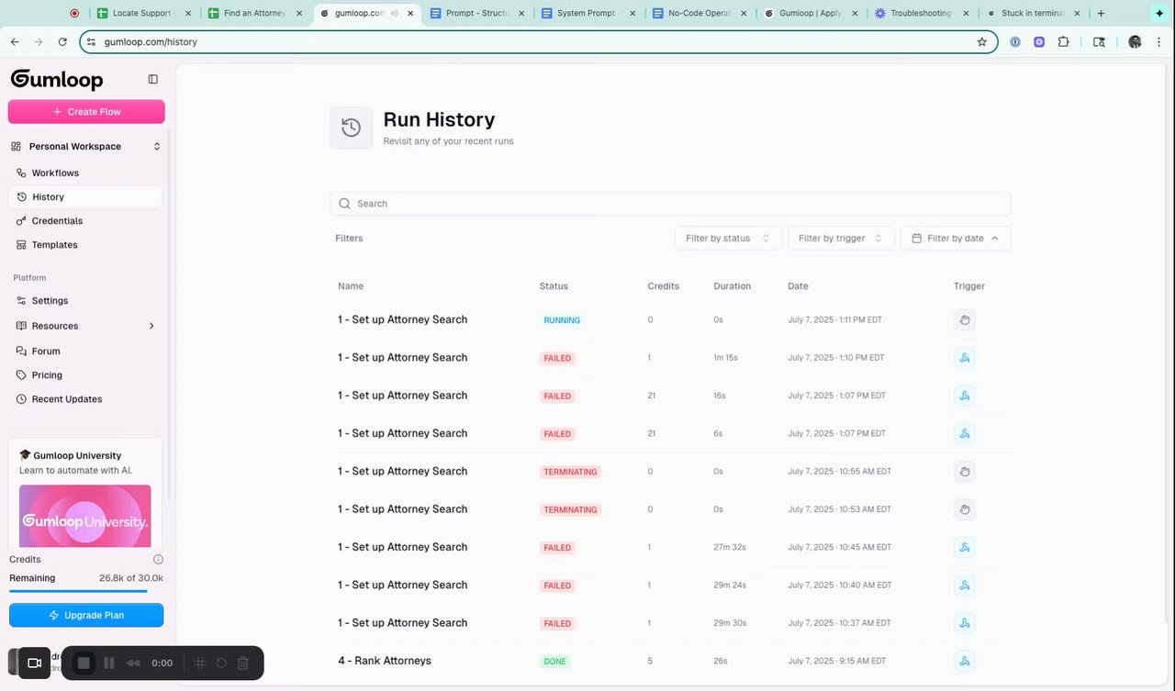Close the gumloop.com browser tab

point(409,14)
